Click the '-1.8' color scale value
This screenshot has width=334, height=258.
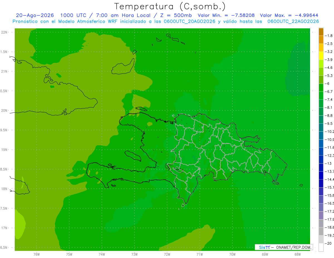329,36
